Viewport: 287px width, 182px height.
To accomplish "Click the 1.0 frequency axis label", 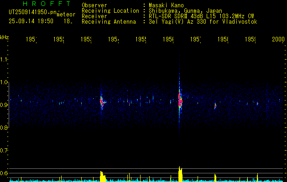I will pos(4,82).
